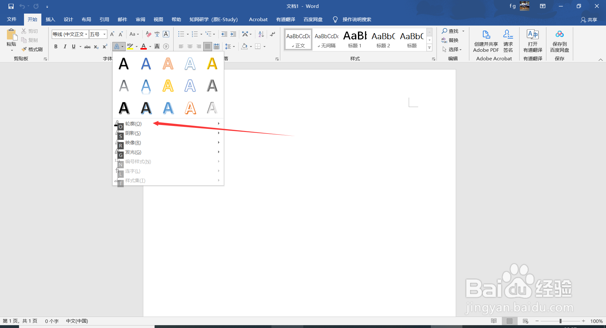
Task: Adjust the zoom slider handle
Action: pyautogui.click(x=561, y=321)
